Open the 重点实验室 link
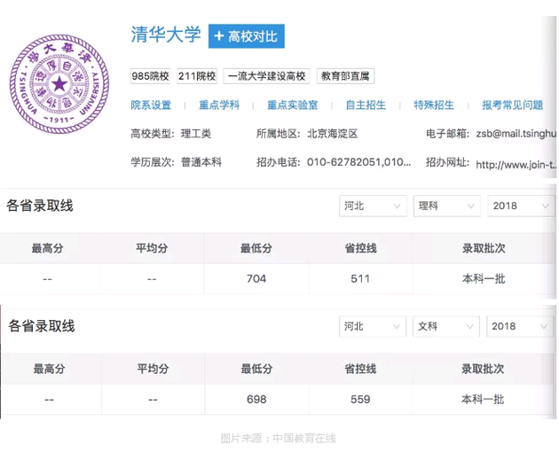The height and width of the screenshot is (452, 559). click(x=292, y=105)
